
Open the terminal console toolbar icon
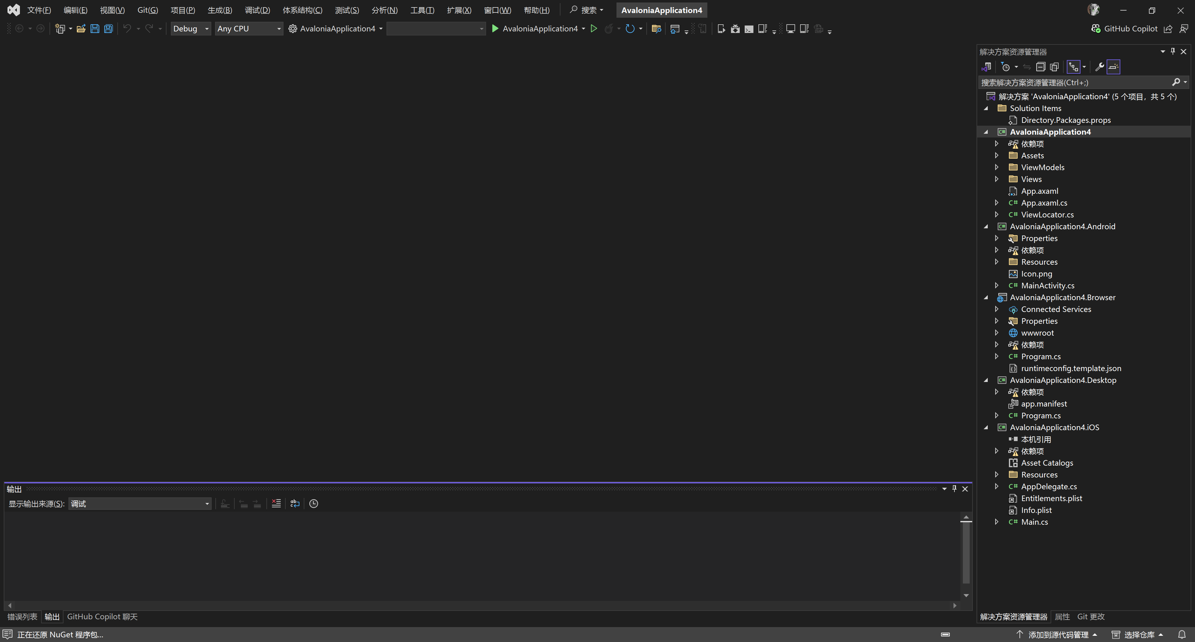pos(749,29)
